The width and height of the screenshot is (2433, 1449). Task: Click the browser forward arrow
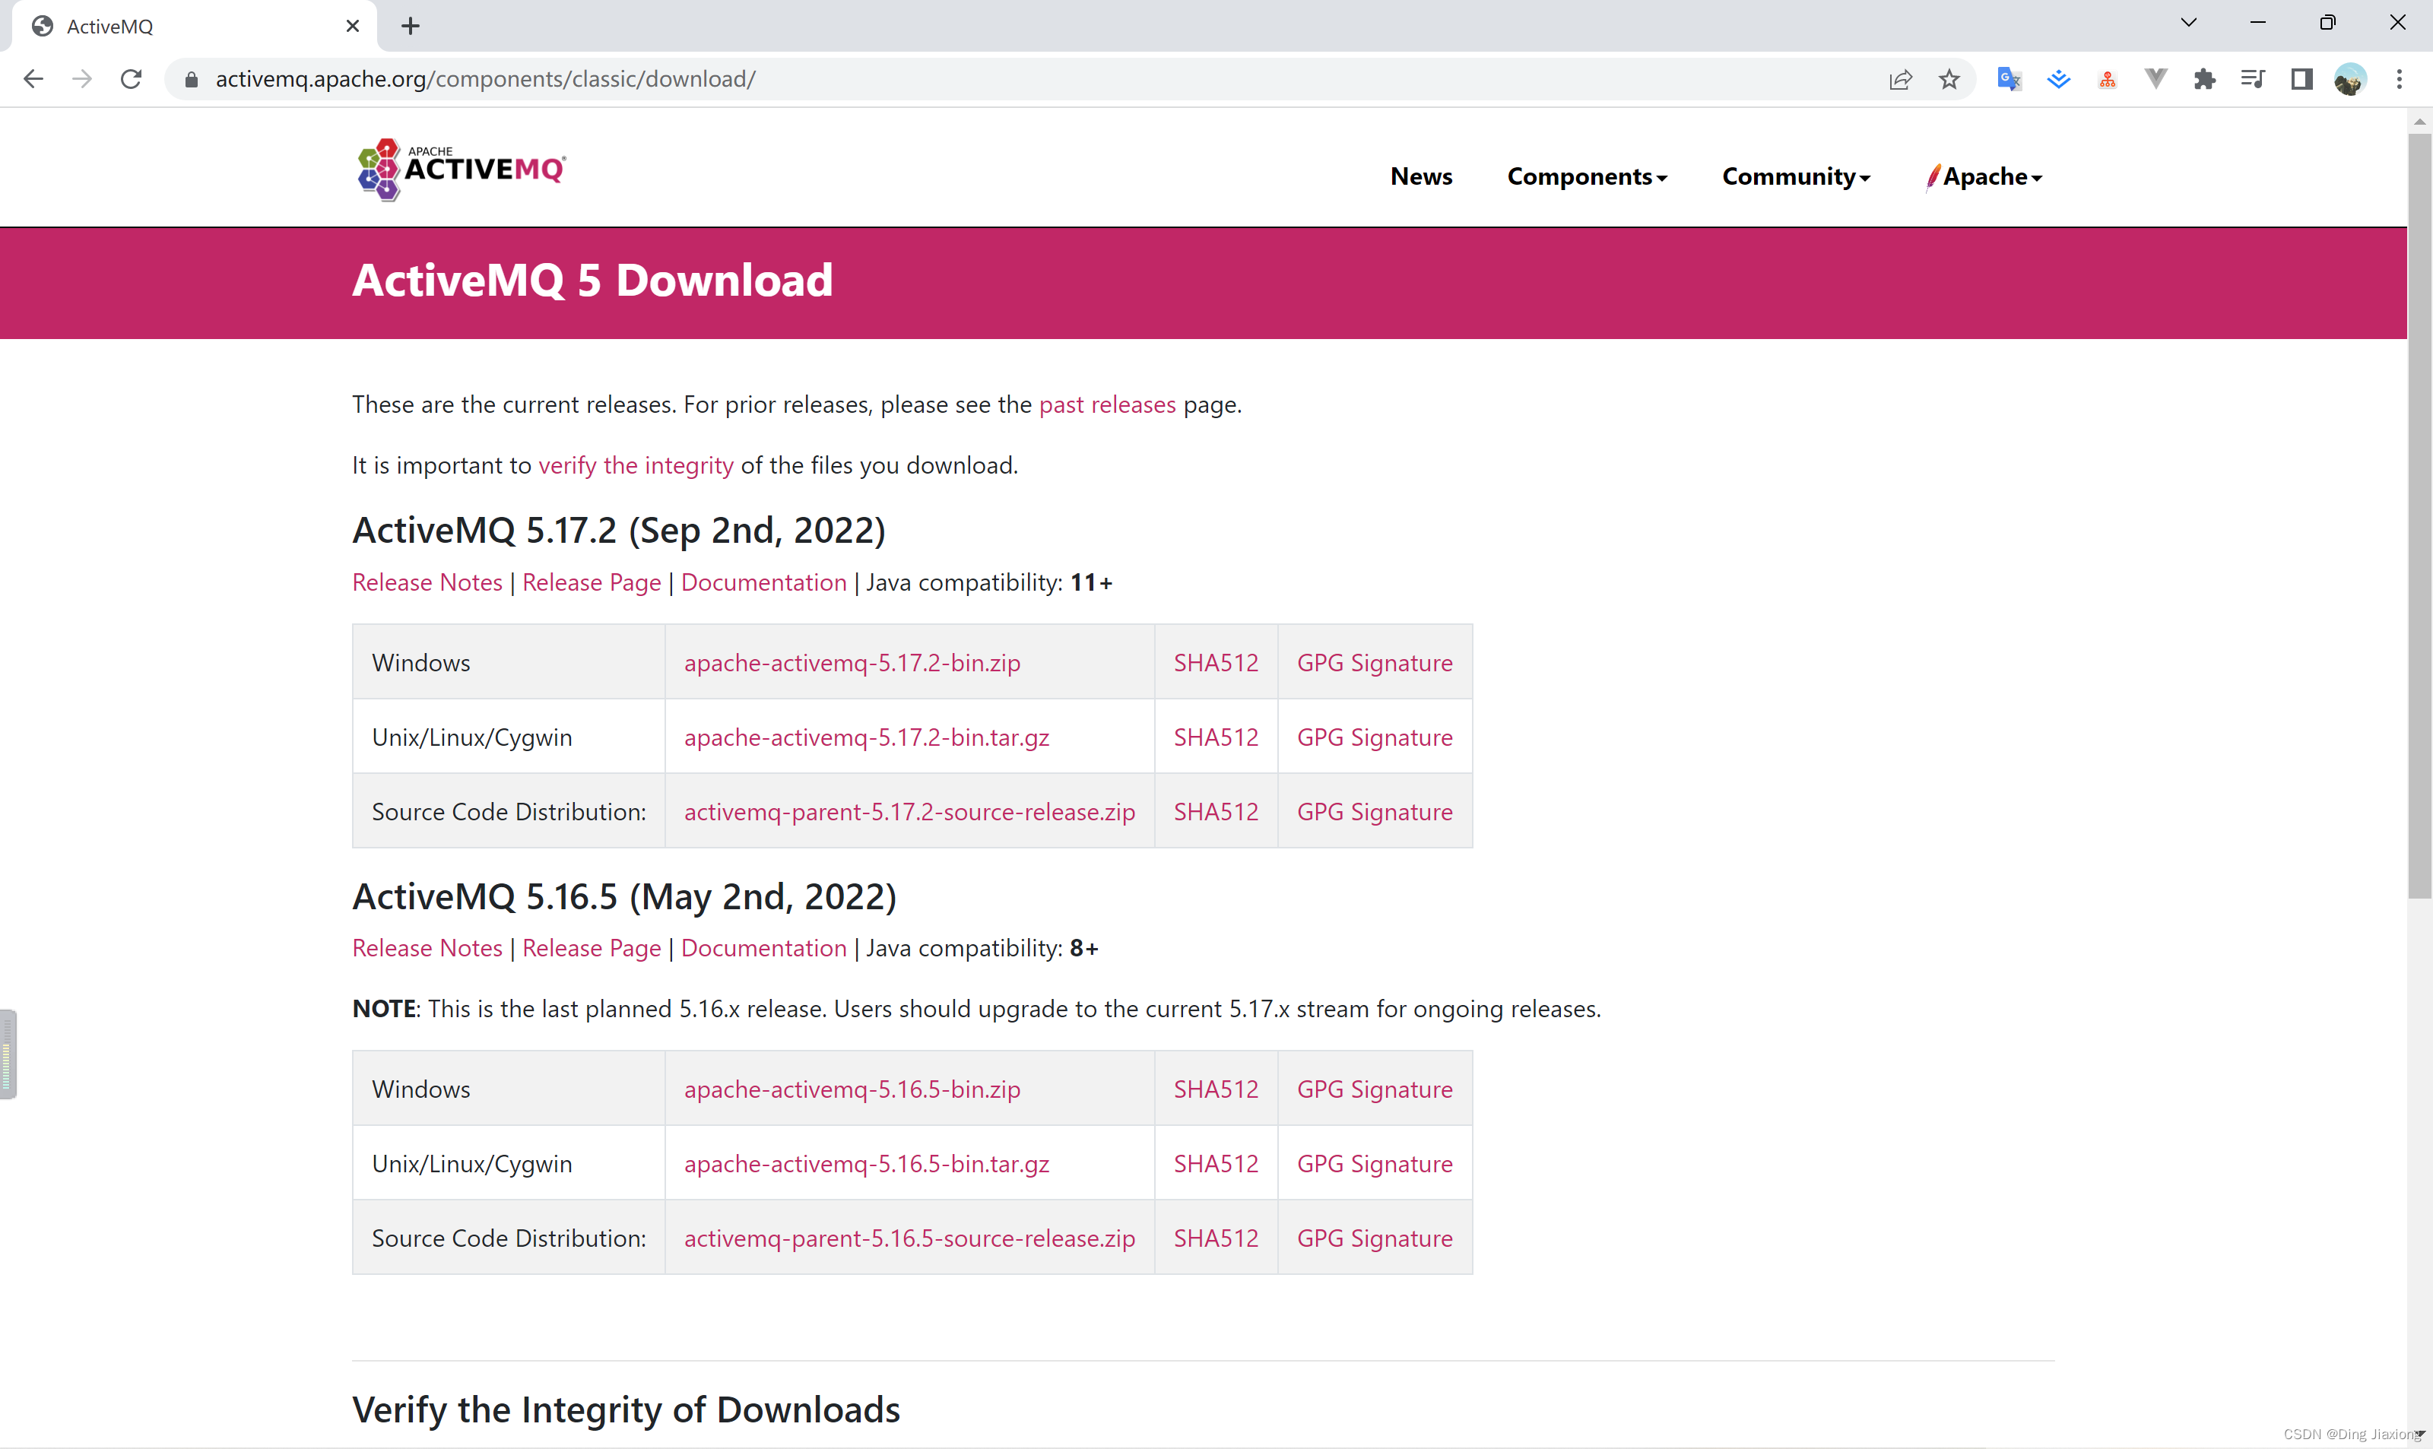(82, 79)
